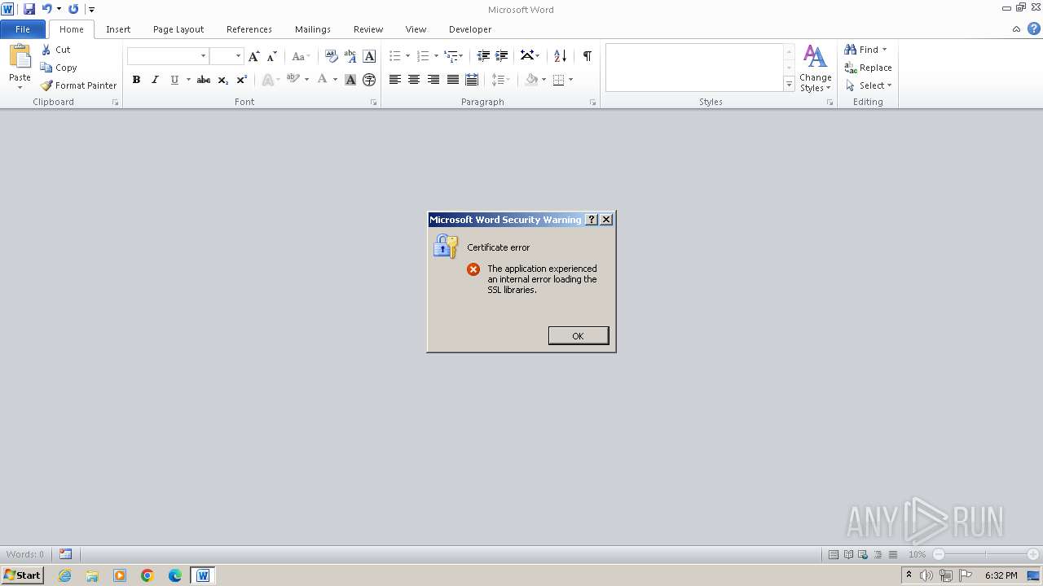
Task: Switch to the References tab
Action: (249, 29)
